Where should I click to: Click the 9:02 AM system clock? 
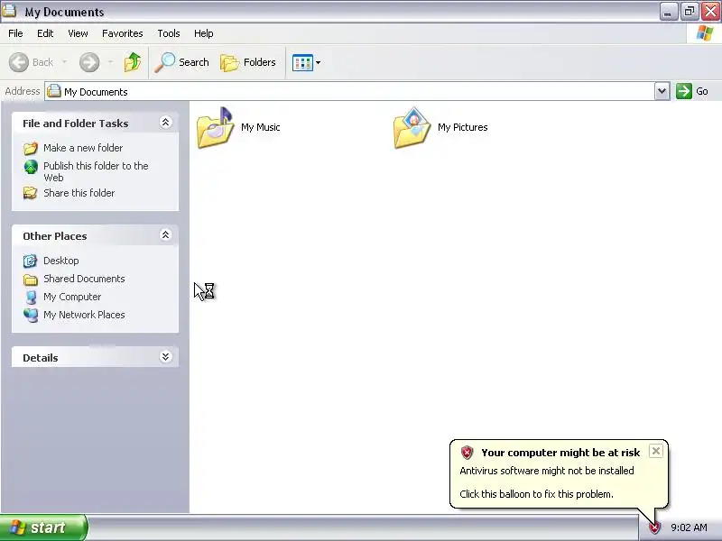click(x=689, y=527)
